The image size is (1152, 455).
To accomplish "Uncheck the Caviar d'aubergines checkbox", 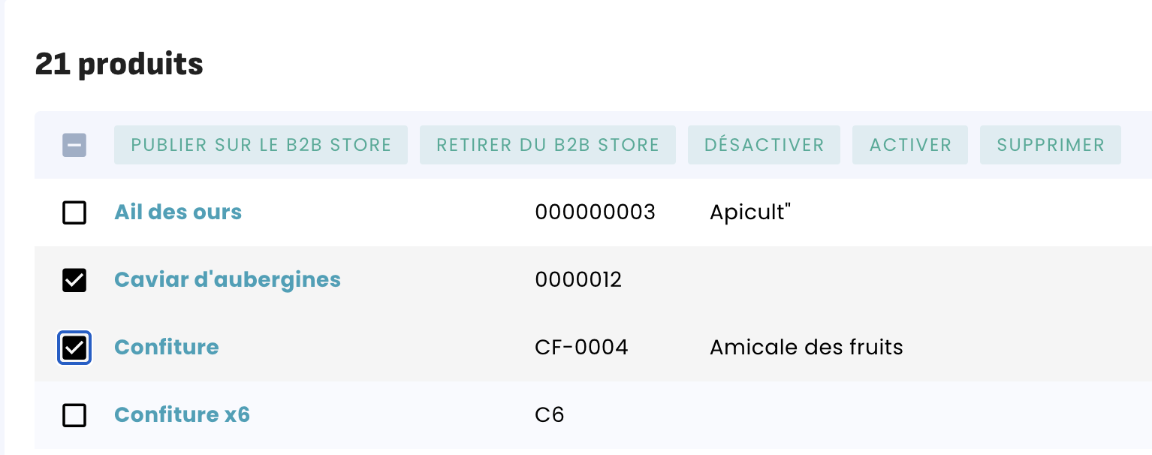I will 74,280.
